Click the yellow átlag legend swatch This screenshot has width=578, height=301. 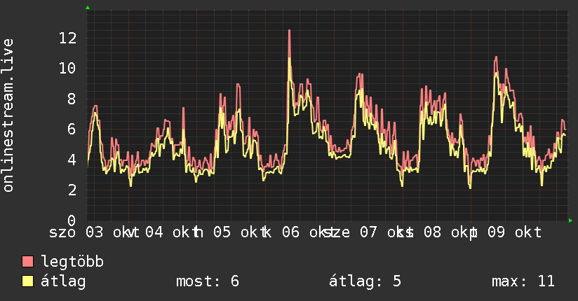pyautogui.click(x=27, y=281)
